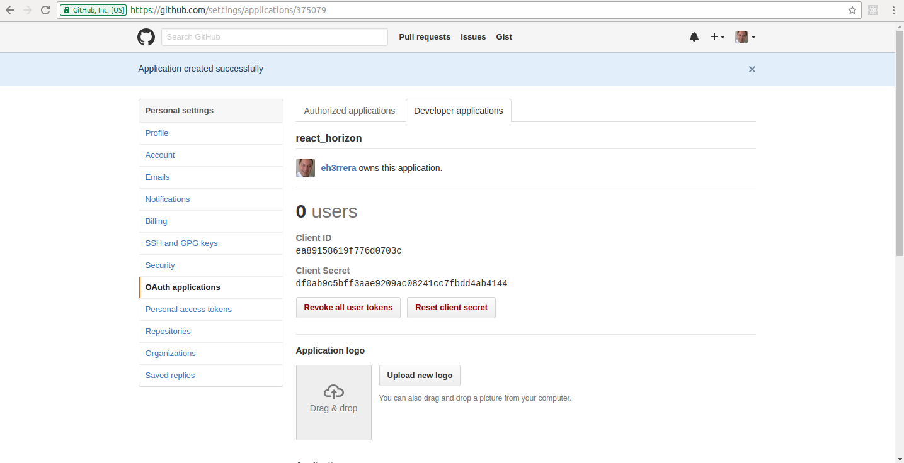This screenshot has height=463, width=904.
Task: Click the react_horizon application title
Action: tap(329, 138)
